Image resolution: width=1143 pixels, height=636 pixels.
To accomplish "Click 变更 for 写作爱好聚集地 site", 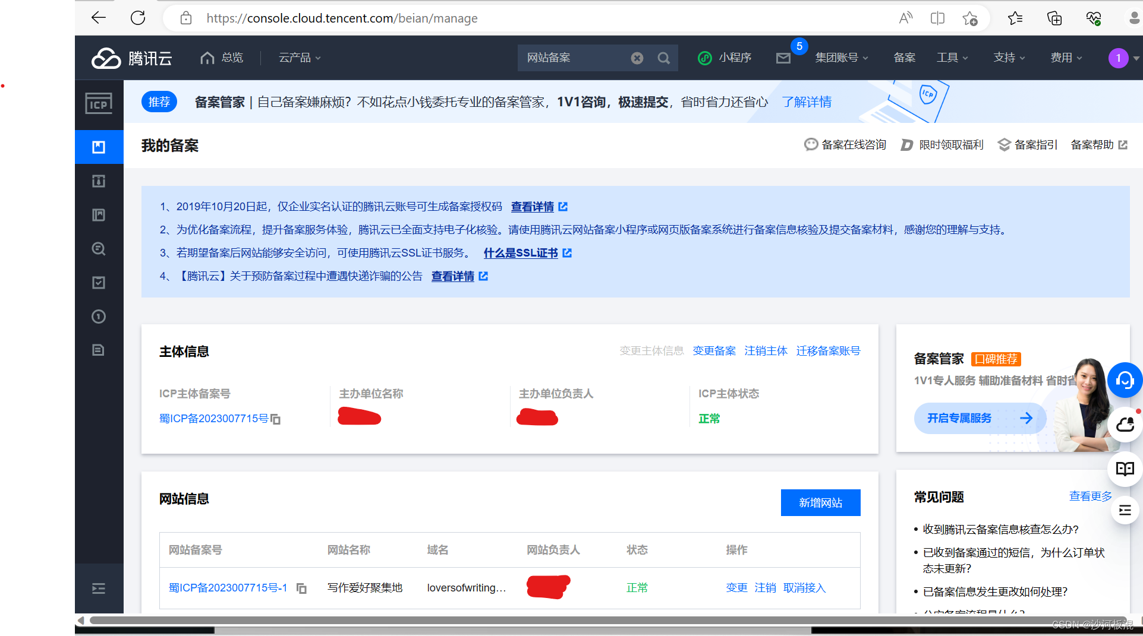I will (737, 588).
